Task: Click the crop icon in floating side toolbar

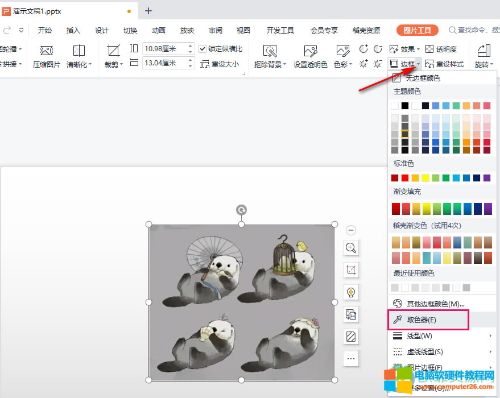Action: [351, 270]
